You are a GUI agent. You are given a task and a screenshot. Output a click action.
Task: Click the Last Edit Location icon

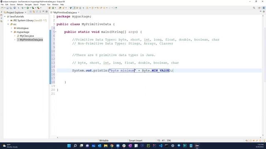pos(98,8)
